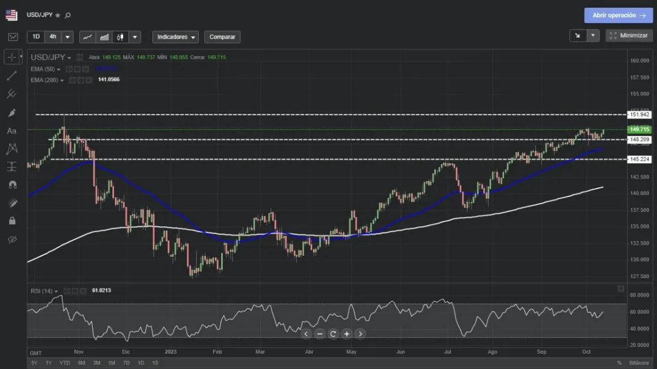Select the 7D range
The image size is (657, 369).
(x=126, y=363)
